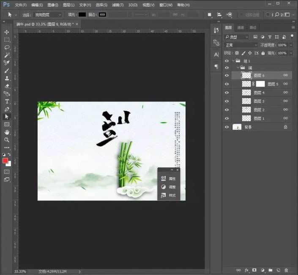Open the blend mode 正常 dropdown

(x=241, y=45)
